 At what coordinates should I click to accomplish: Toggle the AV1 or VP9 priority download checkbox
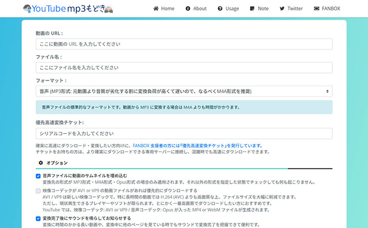tap(38, 191)
